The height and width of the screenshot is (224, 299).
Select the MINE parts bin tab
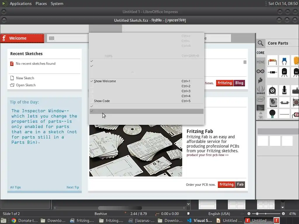[x=260, y=62]
